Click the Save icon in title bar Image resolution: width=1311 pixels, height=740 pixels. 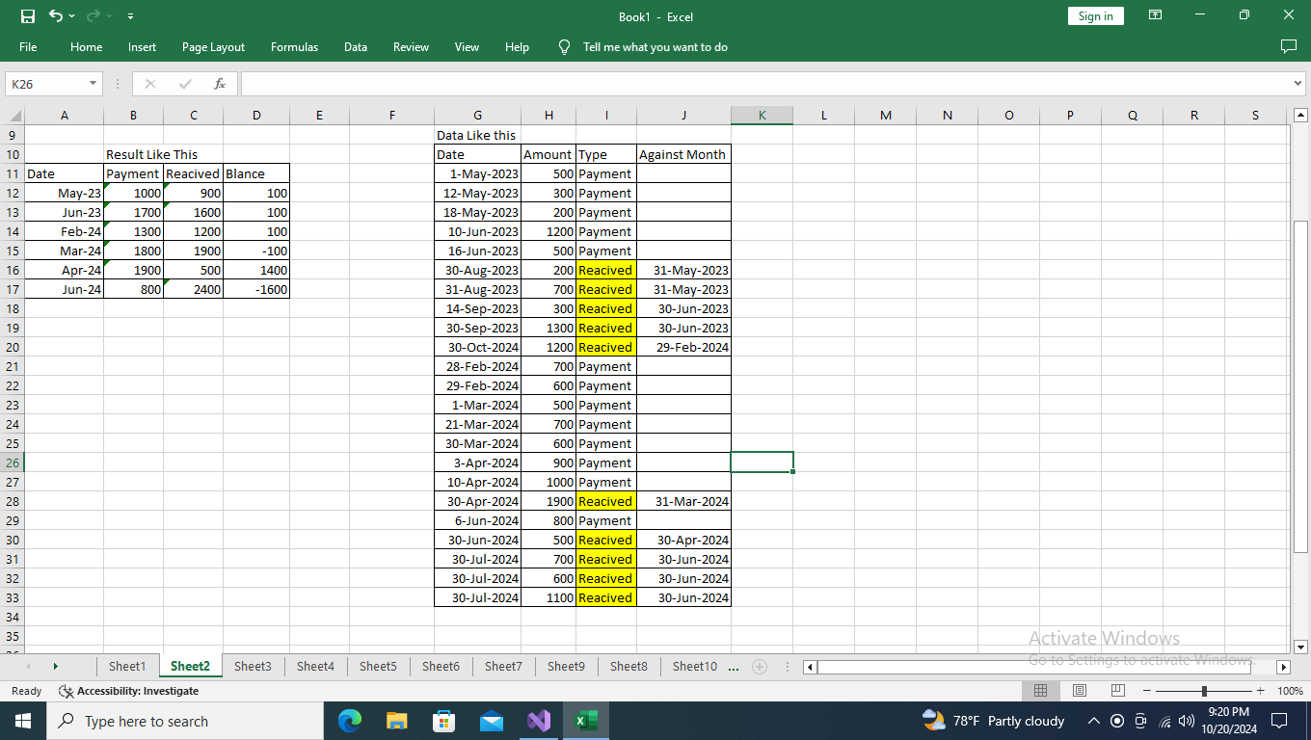click(x=28, y=16)
